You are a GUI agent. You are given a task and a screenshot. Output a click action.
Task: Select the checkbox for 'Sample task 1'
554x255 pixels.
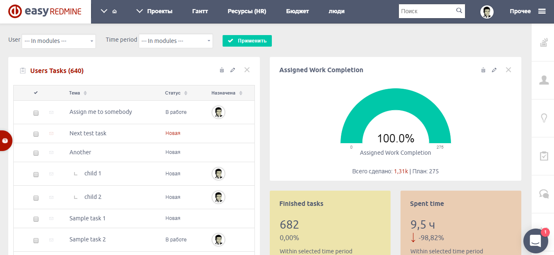(x=36, y=218)
